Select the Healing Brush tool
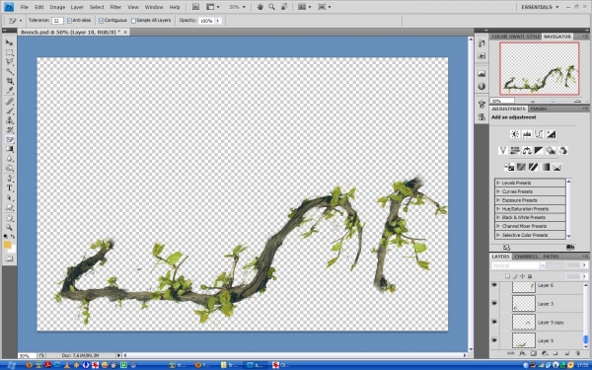The height and width of the screenshot is (370, 592). 10,101
